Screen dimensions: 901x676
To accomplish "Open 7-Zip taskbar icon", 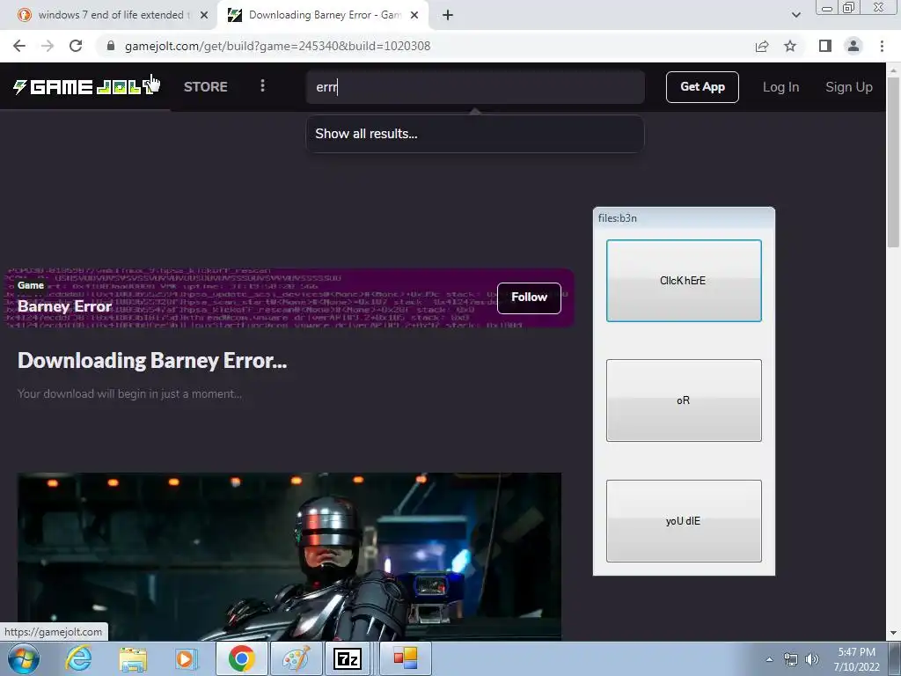I will coord(347,658).
